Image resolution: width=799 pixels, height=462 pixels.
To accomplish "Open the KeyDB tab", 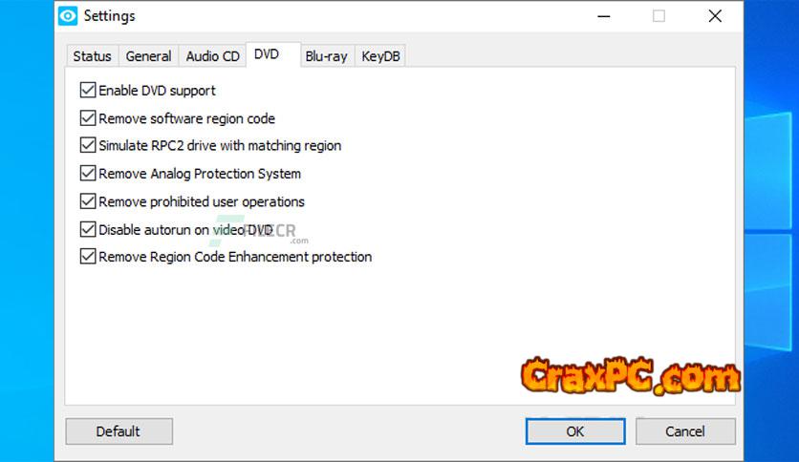I will click(380, 56).
